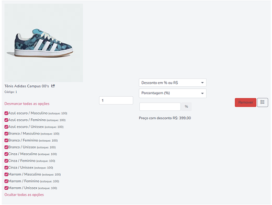272x205 pixels.
Task: Click the red Remover button
Action: [x=245, y=102]
